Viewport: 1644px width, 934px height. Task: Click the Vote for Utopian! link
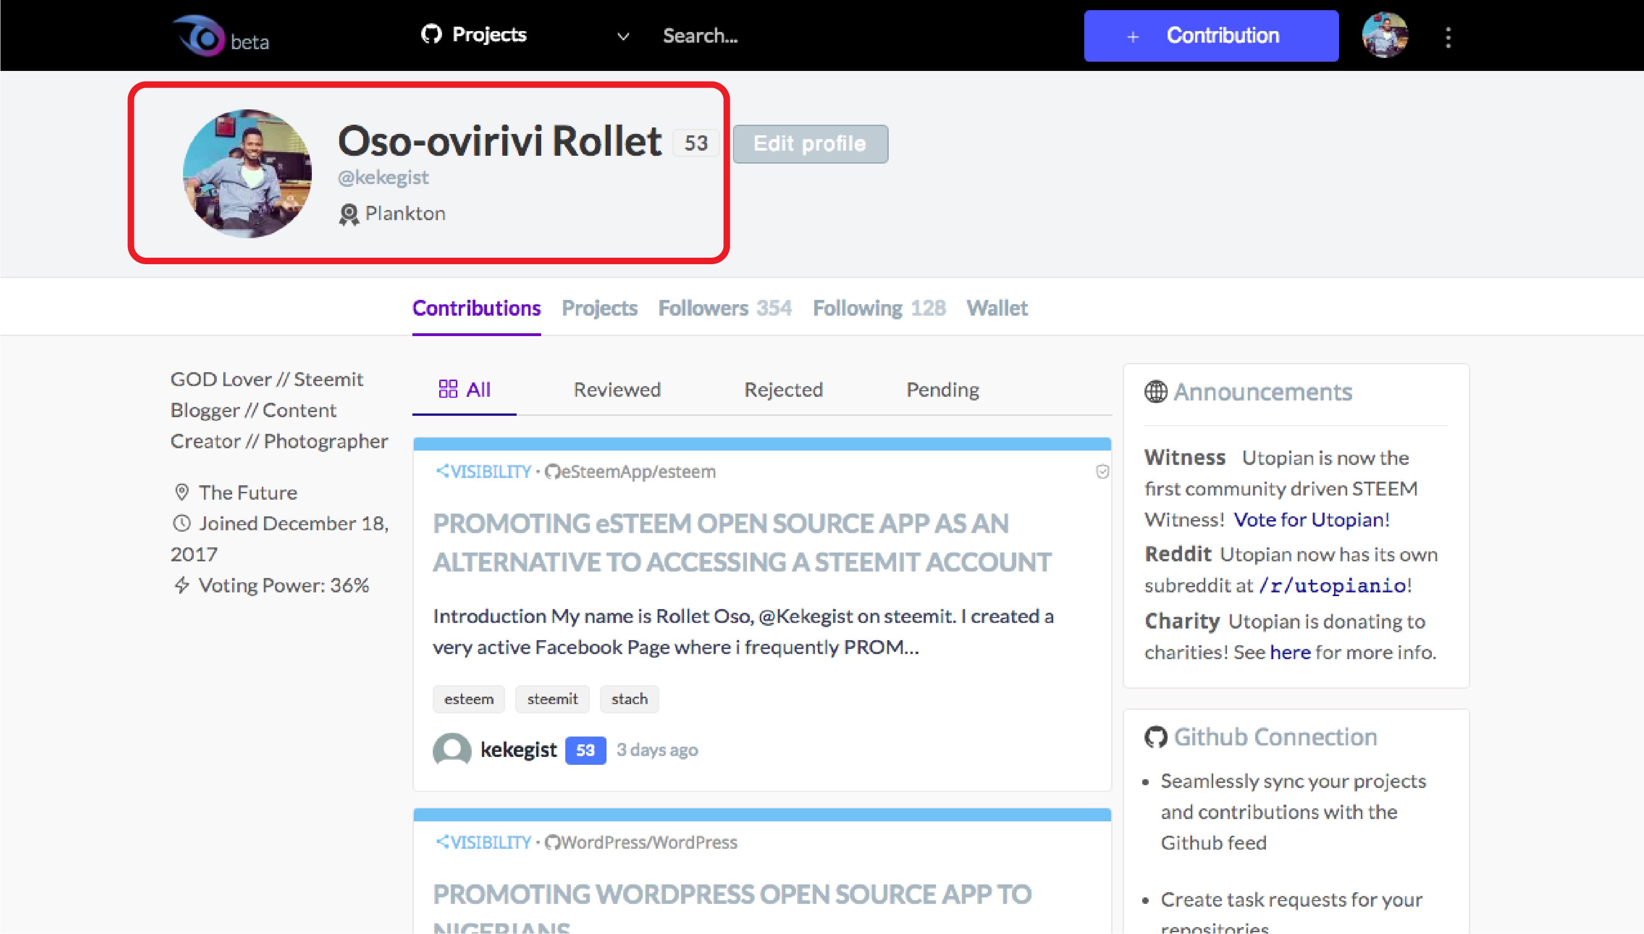(1312, 520)
